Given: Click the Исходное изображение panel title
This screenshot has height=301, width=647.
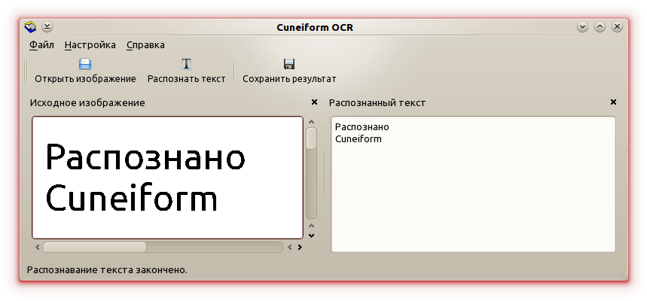Looking at the screenshot, I should click(x=87, y=102).
